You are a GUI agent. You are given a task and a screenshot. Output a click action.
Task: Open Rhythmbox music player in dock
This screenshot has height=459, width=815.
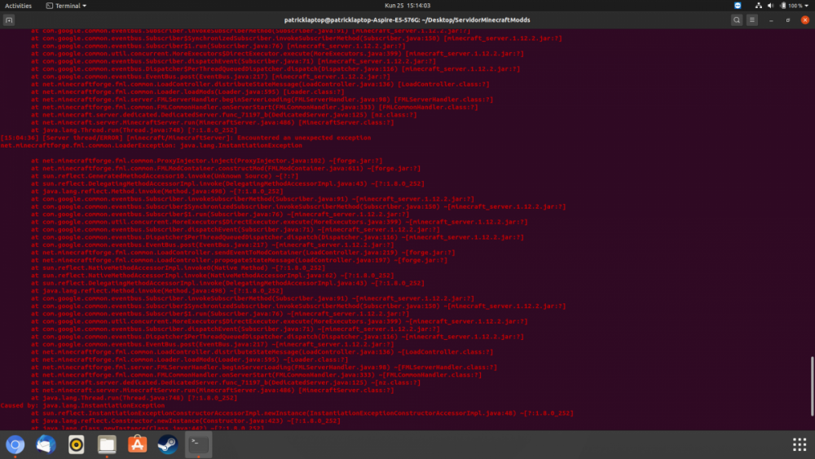pos(76,444)
